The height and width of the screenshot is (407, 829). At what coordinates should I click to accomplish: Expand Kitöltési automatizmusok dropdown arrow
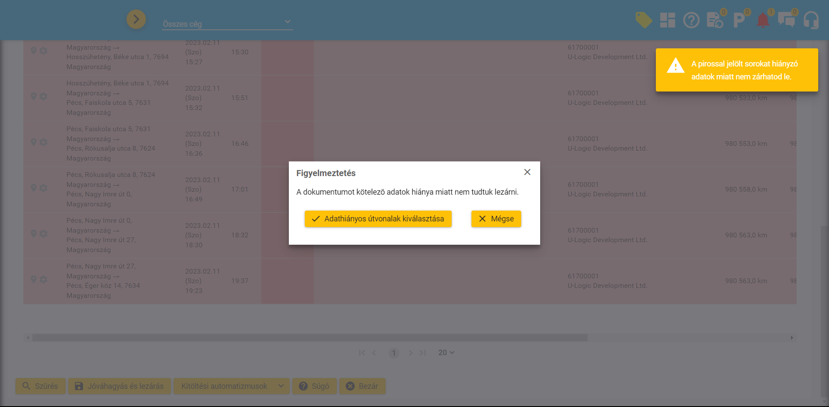click(281, 386)
